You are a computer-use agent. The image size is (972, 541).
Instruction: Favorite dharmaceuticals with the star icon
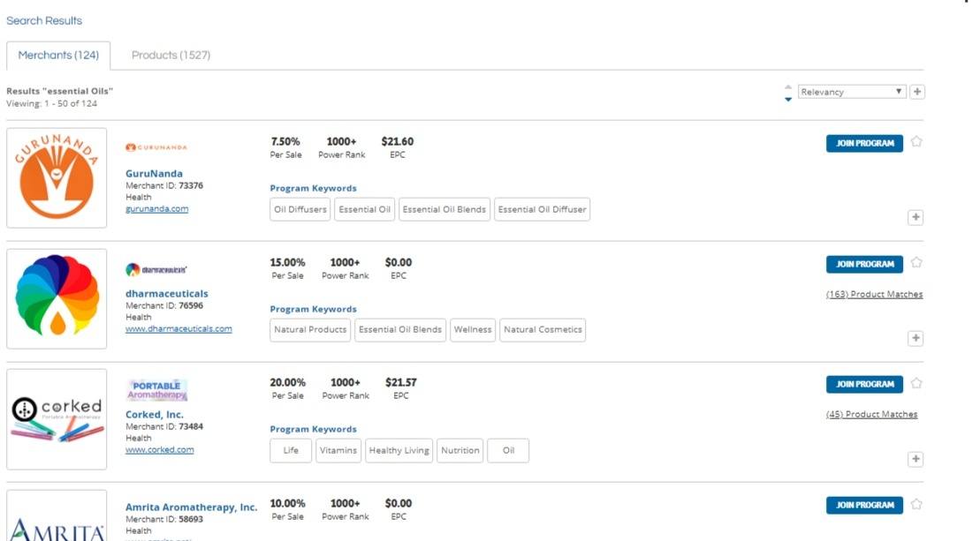tap(916, 262)
